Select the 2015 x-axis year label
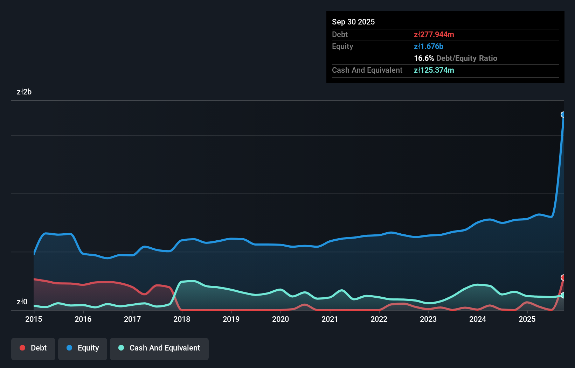 point(34,319)
